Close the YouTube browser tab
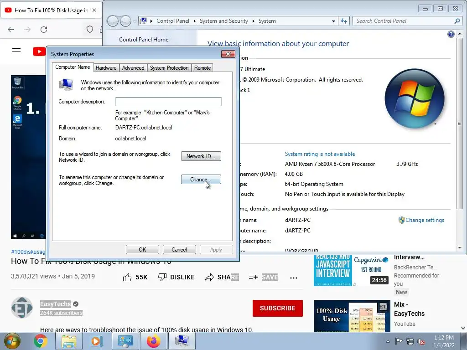 pyautogui.click(x=94, y=10)
